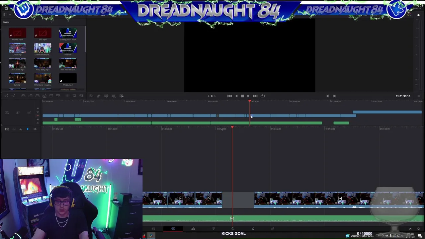The image size is (425, 239).
Task: Switch to the Cut page
Action: pyautogui.click(x=173, y=228)
